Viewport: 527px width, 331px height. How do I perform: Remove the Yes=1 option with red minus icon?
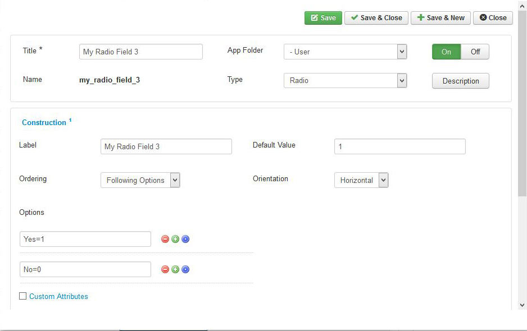[165, 239]
